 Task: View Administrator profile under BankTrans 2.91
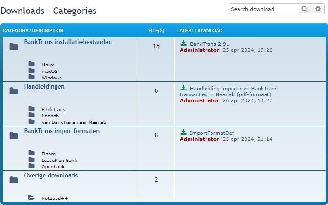(x=199, y=50)
